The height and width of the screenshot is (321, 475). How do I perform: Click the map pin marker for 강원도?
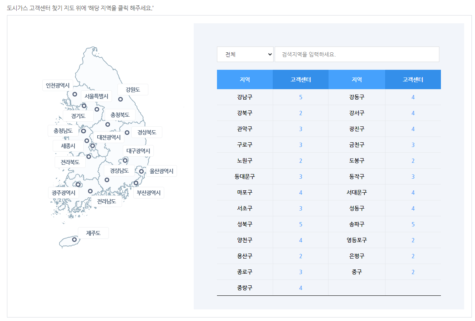pyautogui.click(x=120, y=99)
